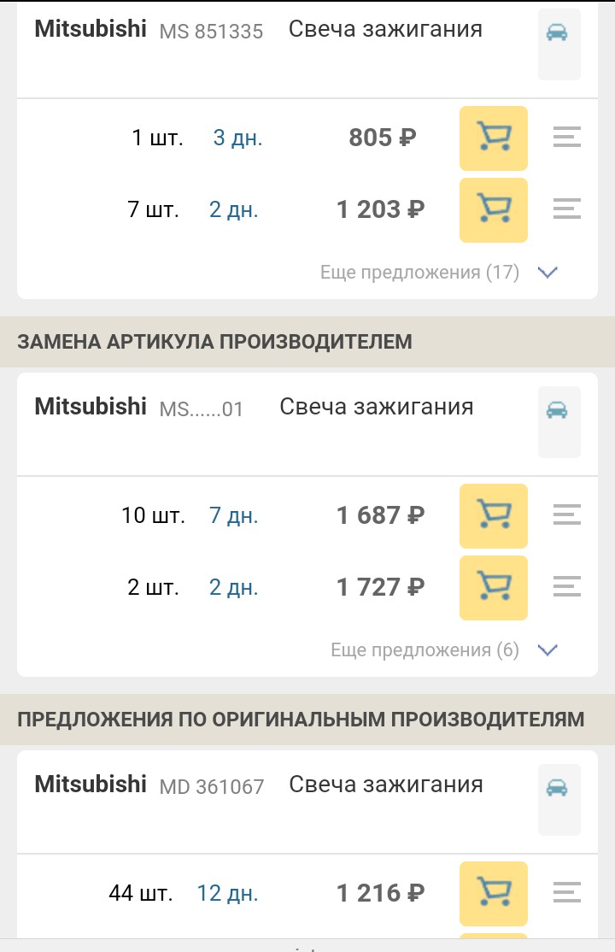Open details menu for the 805 ₽ offer
Screen dimensions: 615x952
click(x=566, y=138)
